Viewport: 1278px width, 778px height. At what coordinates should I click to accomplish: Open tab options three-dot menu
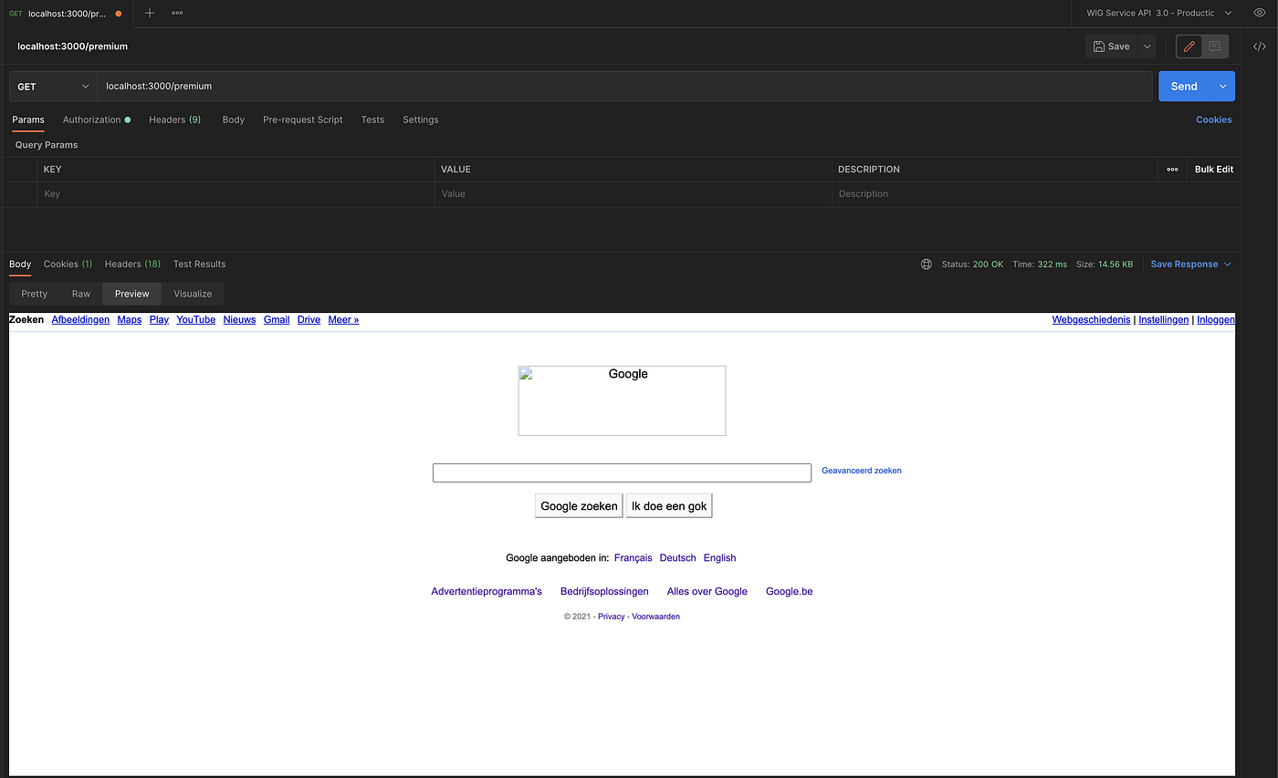tap(177, 13)
